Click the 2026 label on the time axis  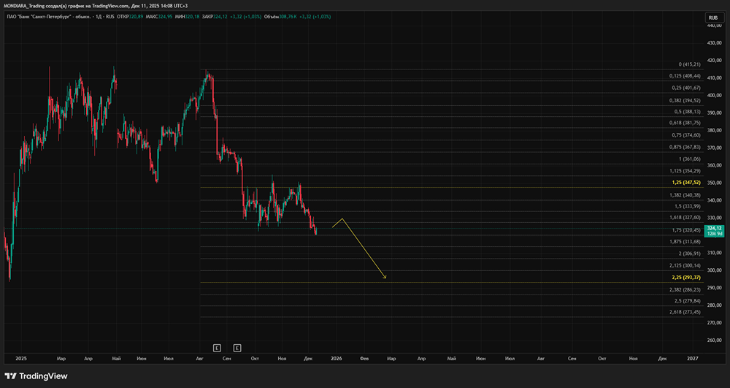point(336,359)
